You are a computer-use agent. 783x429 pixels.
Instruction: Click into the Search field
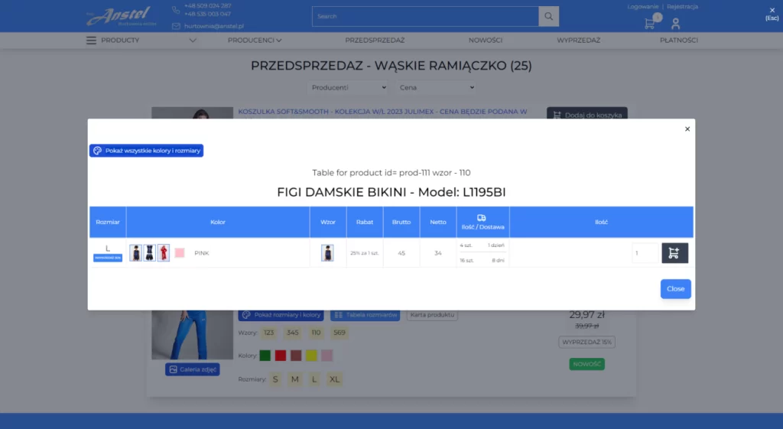click(x=425, y=17)
